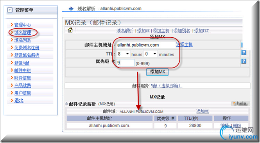The height and width of the screenshot is (143, 260).
Task: Click the 添加TXT link in top navigation
Action: pyautogui.click(x=201, y=31)
